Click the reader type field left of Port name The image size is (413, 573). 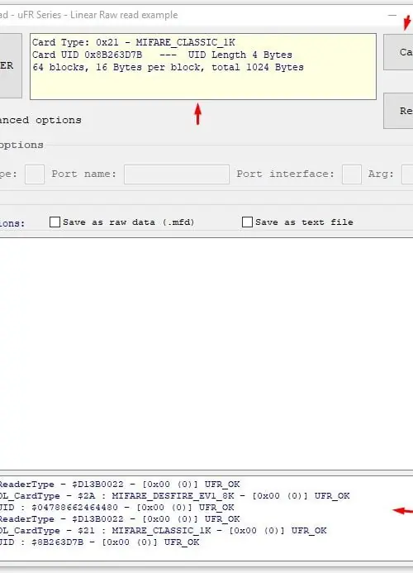pyautogui.click(x=35, y=174)
